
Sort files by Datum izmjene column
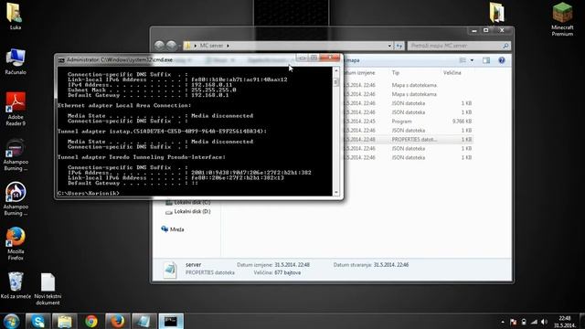(359, 73)
